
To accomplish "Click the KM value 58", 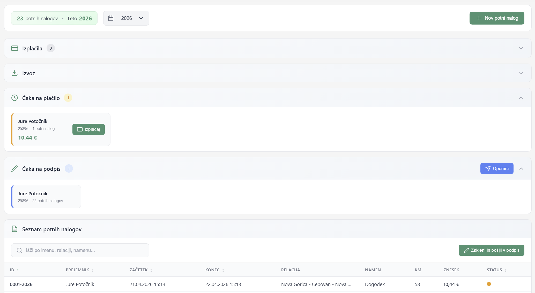I will [x=417, y=284].
